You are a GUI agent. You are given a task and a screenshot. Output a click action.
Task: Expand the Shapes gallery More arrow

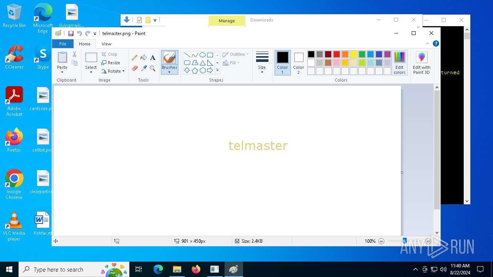(217, 70)
